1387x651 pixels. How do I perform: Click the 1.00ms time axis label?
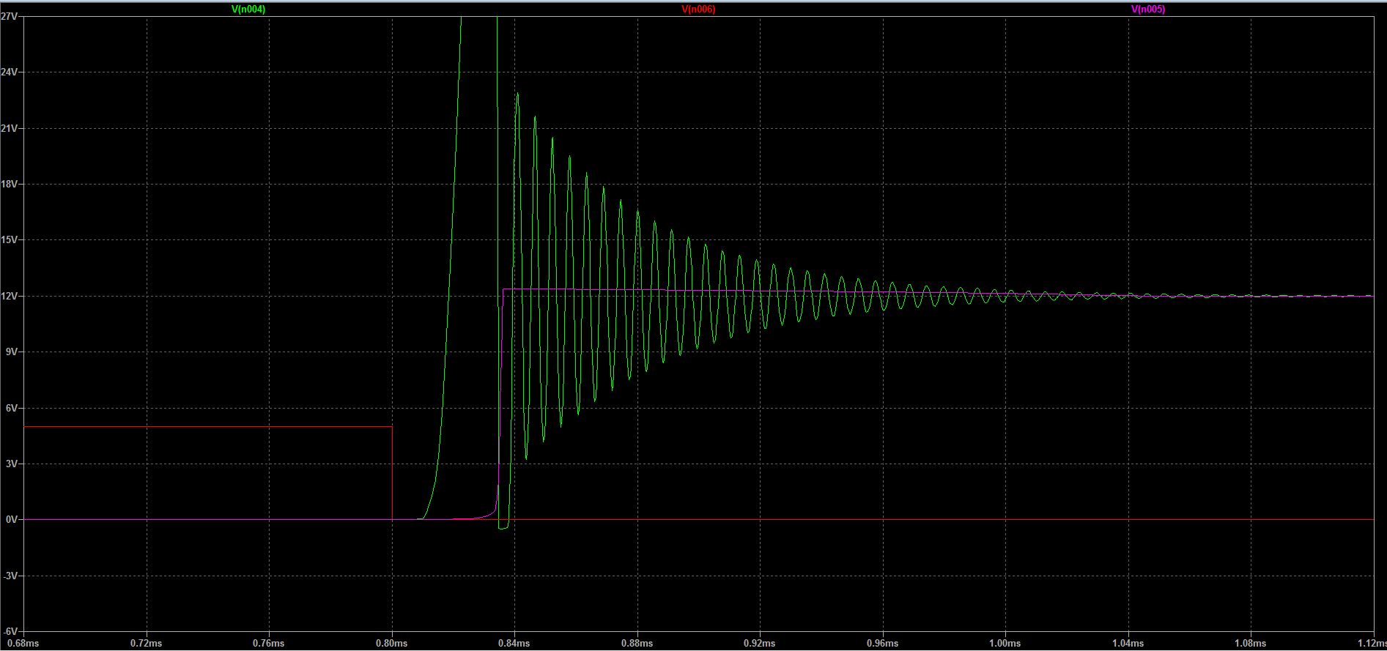1005,644
